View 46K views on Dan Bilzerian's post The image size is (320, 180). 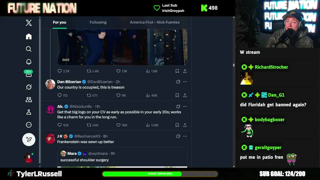151,95
